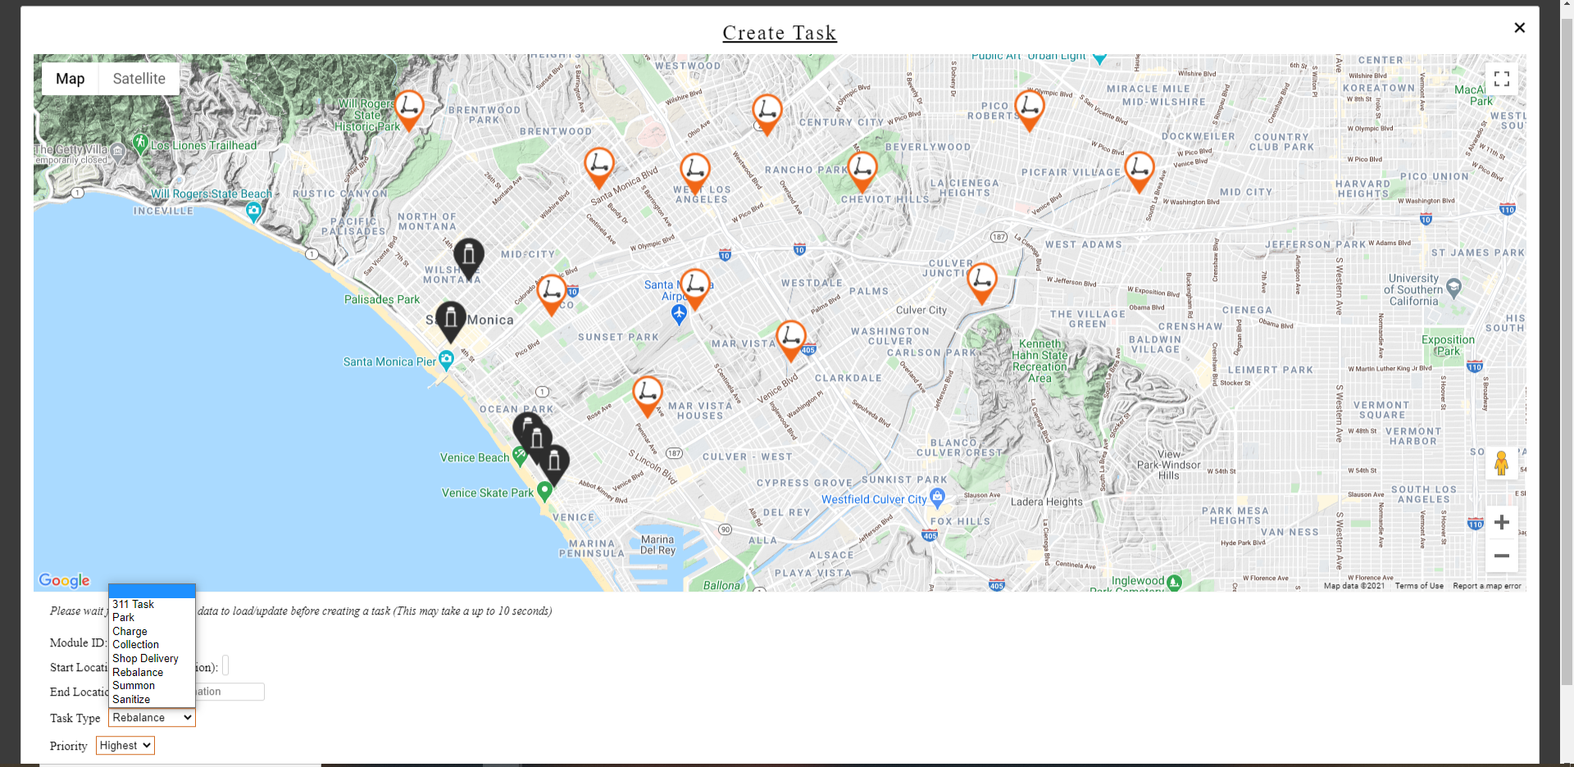Click Los Liones Trailhead icon
The image size is (1574, 767).
click(x=141, y=144)
